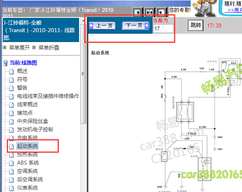Click the page icon beside ABS 系统
The image size is (242, 192).
click(11, 163)
